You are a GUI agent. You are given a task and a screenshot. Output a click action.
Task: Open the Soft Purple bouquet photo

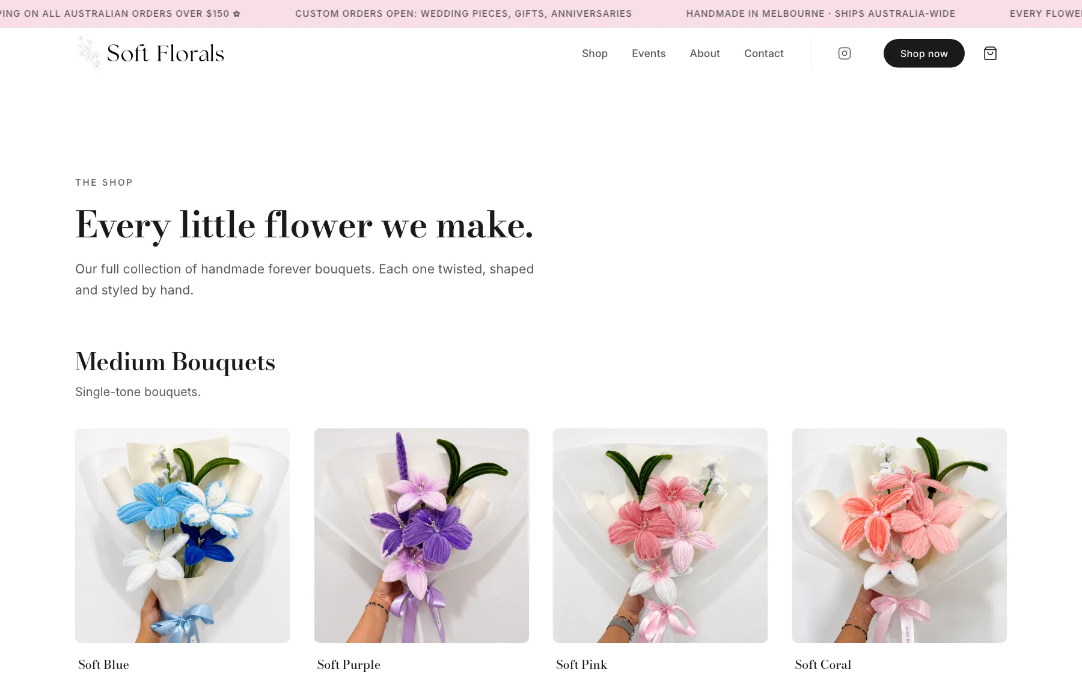click(x=421, y=535)
